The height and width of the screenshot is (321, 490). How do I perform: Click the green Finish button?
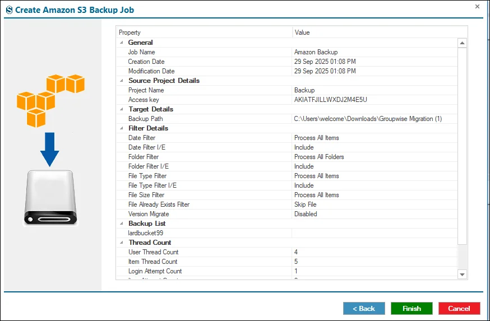(412, 309)
